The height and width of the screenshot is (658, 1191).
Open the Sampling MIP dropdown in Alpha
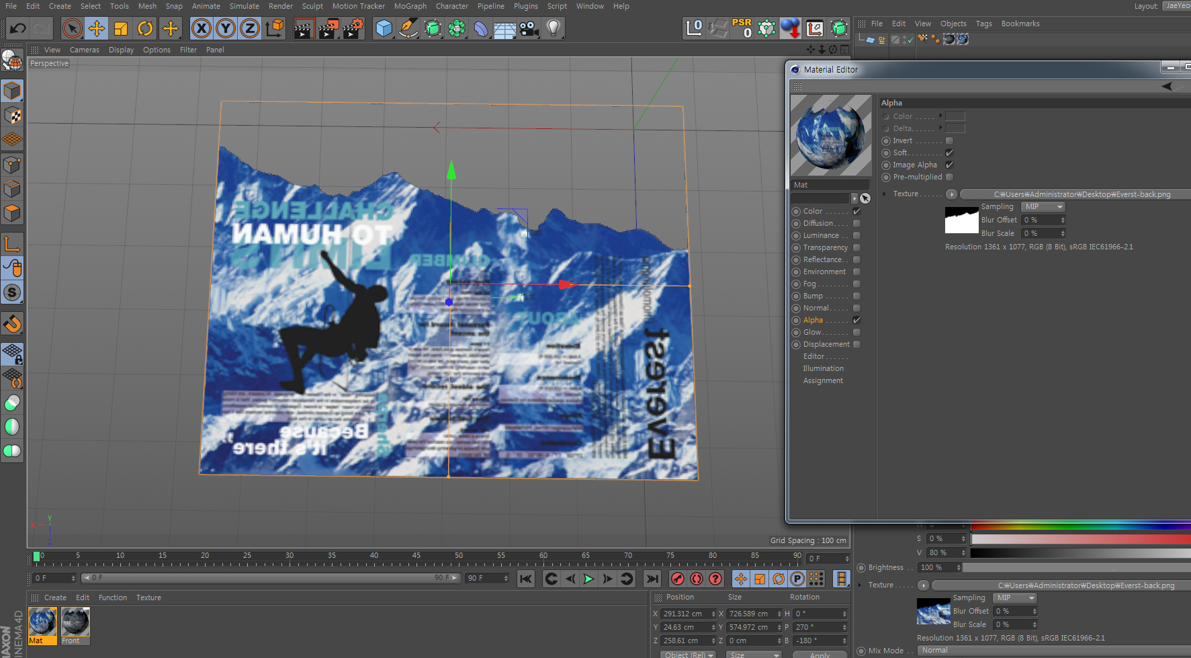[1043, 206]
